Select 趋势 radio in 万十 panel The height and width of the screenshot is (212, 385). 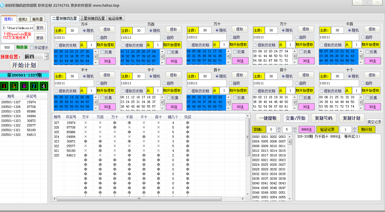point(235,38)
